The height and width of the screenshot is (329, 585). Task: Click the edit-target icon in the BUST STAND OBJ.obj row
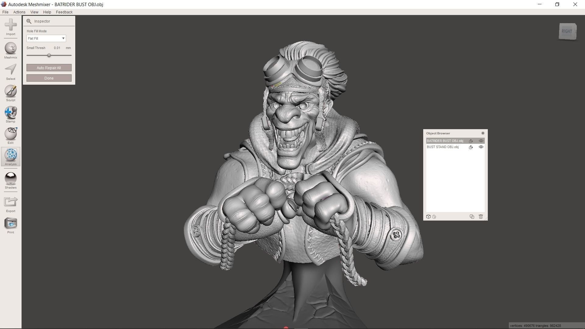[x=471, y=147]
